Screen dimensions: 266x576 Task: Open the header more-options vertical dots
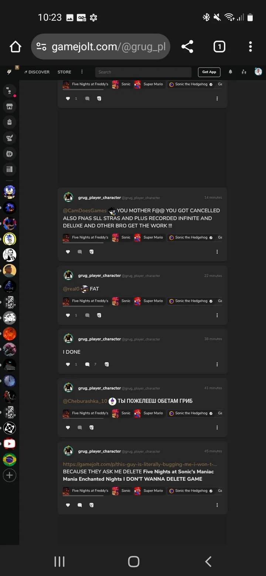click(82, 72)
